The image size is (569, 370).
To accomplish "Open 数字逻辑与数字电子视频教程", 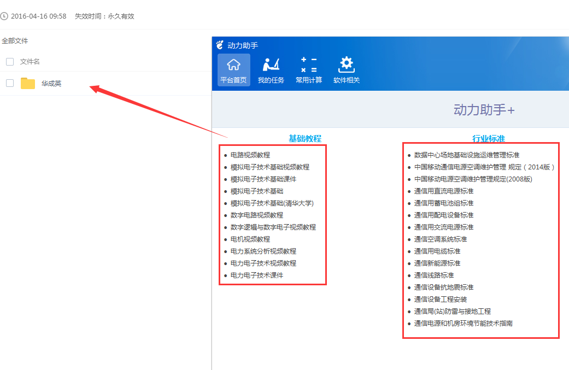I will 273,227.
